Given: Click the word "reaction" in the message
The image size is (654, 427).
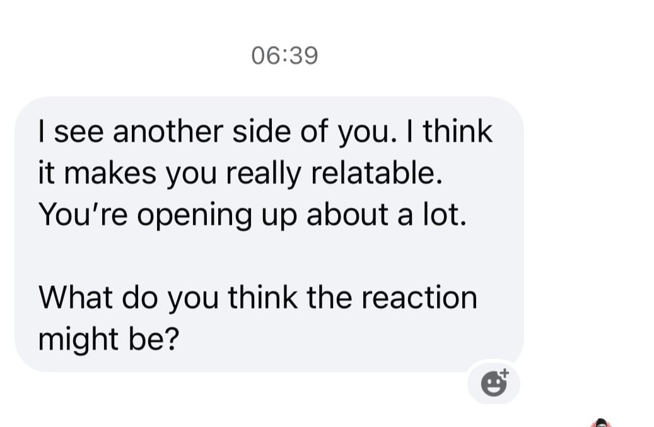Looking at the screenshot, I should pyautogui.click(x=419, y=297).
